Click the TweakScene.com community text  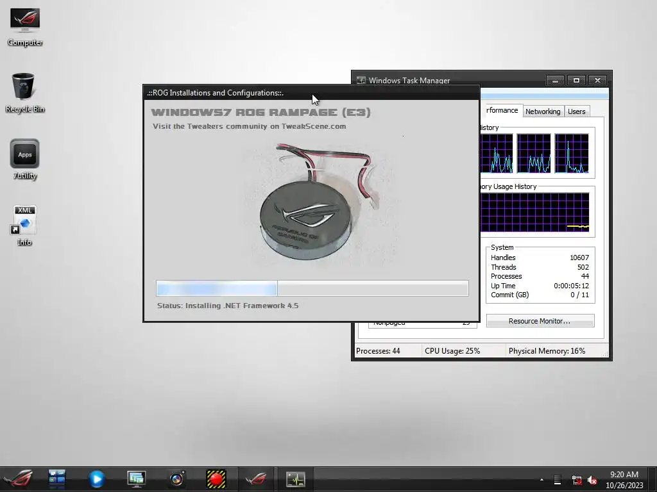point(250,126)
